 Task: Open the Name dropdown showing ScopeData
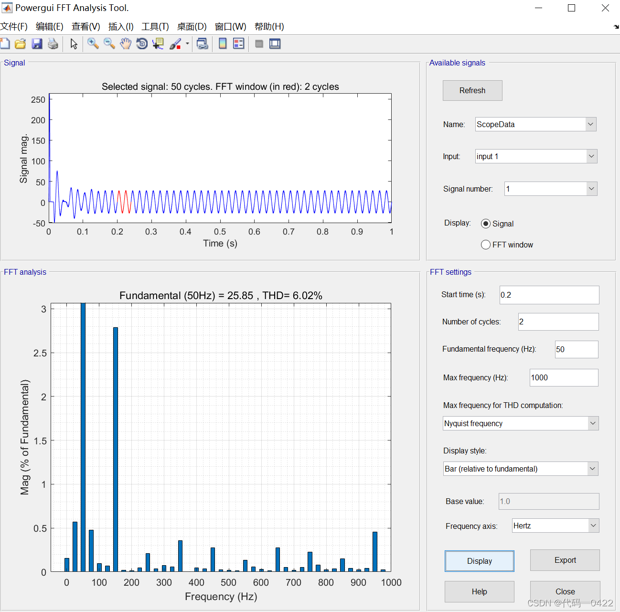535,124
